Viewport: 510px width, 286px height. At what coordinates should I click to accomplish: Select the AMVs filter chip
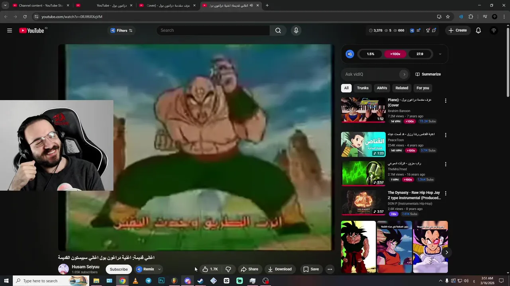click(x=382, y=88)
